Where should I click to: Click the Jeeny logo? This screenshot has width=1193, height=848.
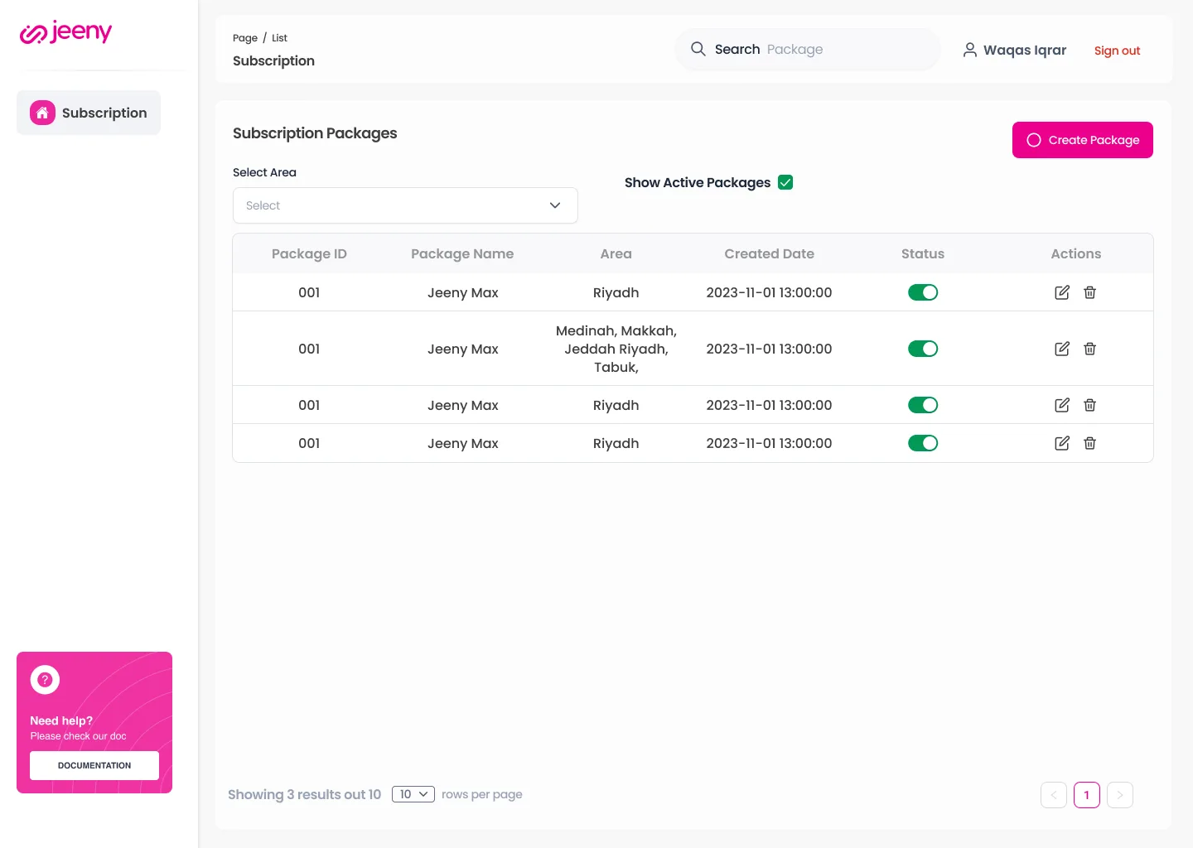pos(65,32)
